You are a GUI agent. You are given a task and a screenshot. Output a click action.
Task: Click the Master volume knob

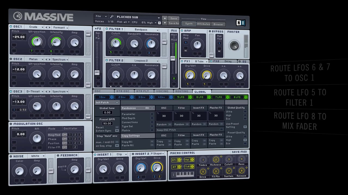(234, 45)
